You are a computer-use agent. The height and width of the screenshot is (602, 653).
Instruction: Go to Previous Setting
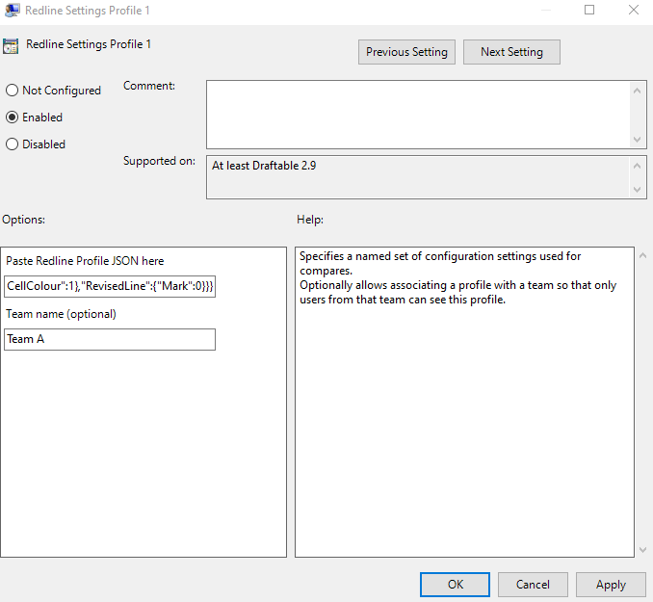click(406, 52)
